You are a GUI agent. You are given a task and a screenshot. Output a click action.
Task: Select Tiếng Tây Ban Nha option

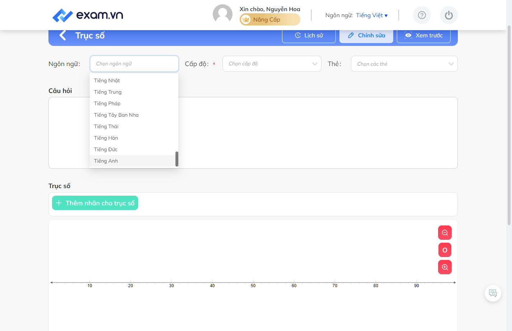click(134, 115)
